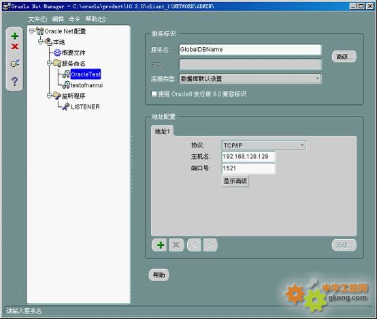Screen dimensions: 377x319
Task: Switch to the 地址1 tab
Action: click(162, 131)
